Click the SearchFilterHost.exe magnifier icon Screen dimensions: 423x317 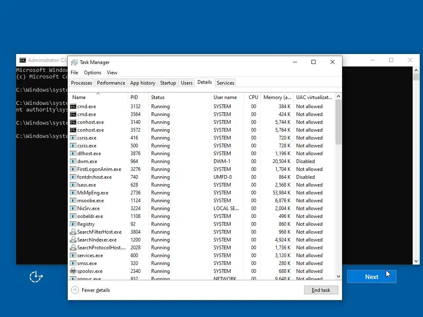coord(73,232)
